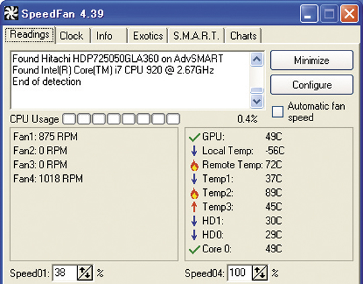Click the Local Temp -56C value
Viewport: 363px width, 284px height.
click(275, 151)
